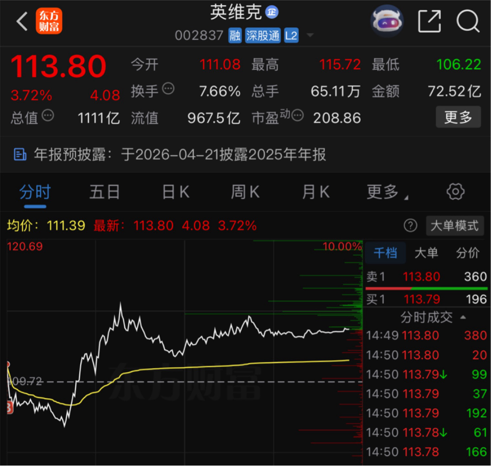Switch to the 日K chart tab
This screenshot has height=466, width=491.
pos(176,192)
